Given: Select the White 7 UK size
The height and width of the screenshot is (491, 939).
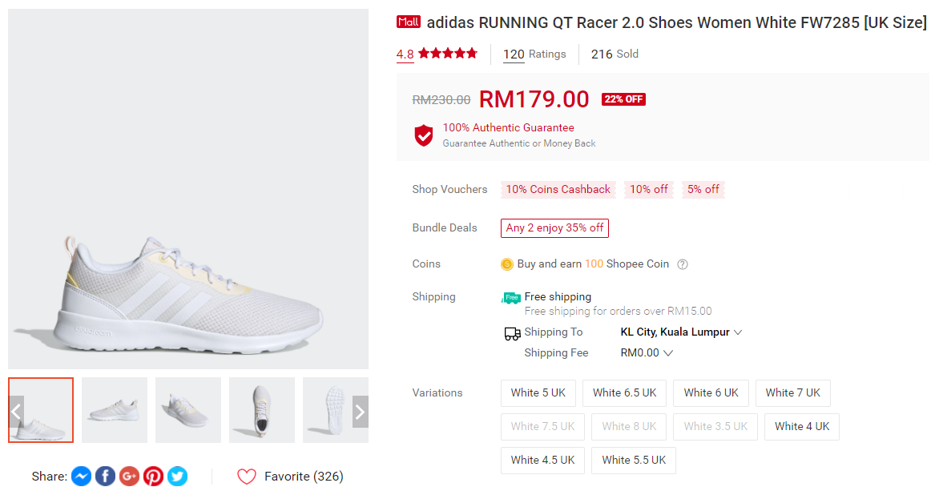Looking at the screenshot, I should (792, 393).
